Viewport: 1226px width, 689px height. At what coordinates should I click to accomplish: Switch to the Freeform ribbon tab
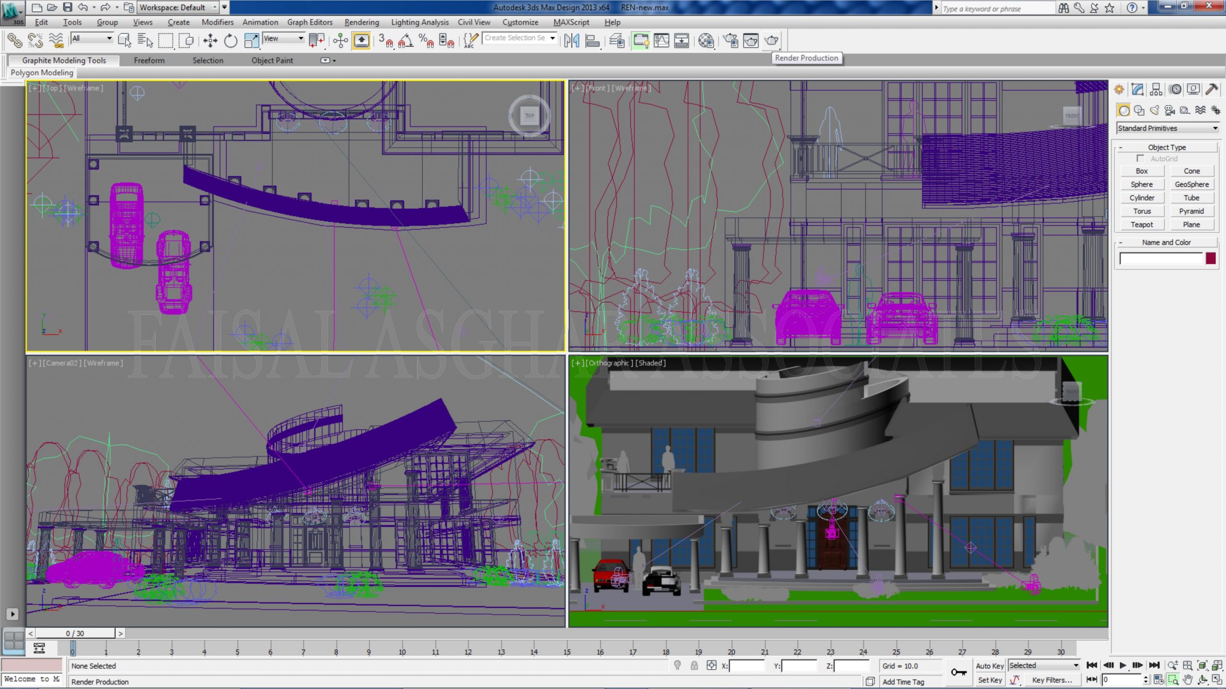[149, 60]
